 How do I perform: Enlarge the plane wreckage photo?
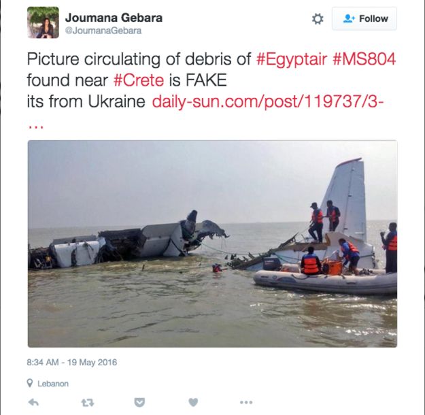coord(212,244)
